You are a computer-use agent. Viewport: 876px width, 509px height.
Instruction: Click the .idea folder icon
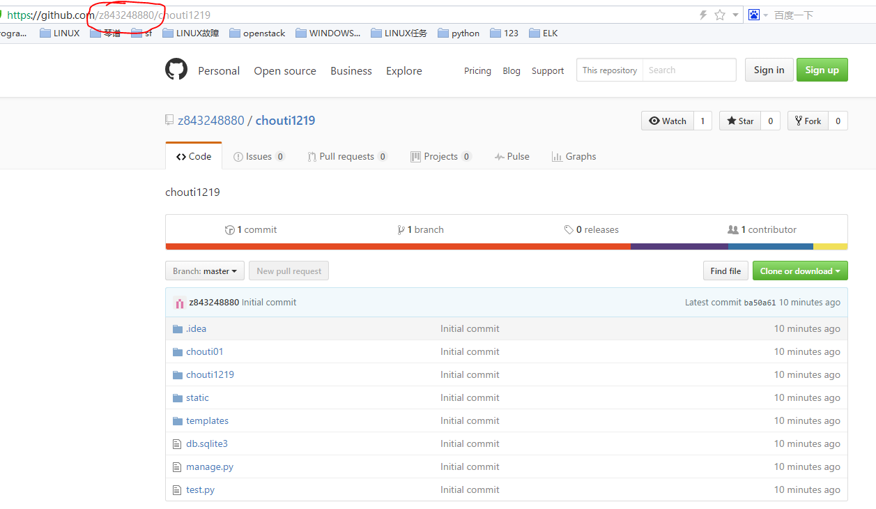[177, 328]
